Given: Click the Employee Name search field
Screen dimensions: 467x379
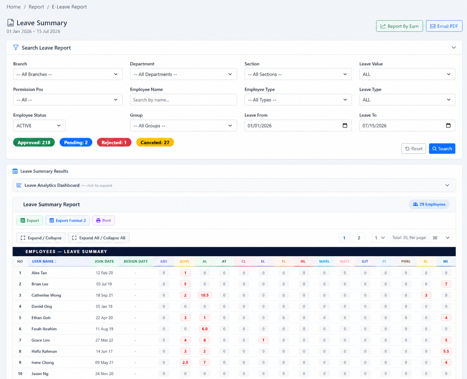Looking at the screenshot, I should pyautogui.click(x=184, y=100).
